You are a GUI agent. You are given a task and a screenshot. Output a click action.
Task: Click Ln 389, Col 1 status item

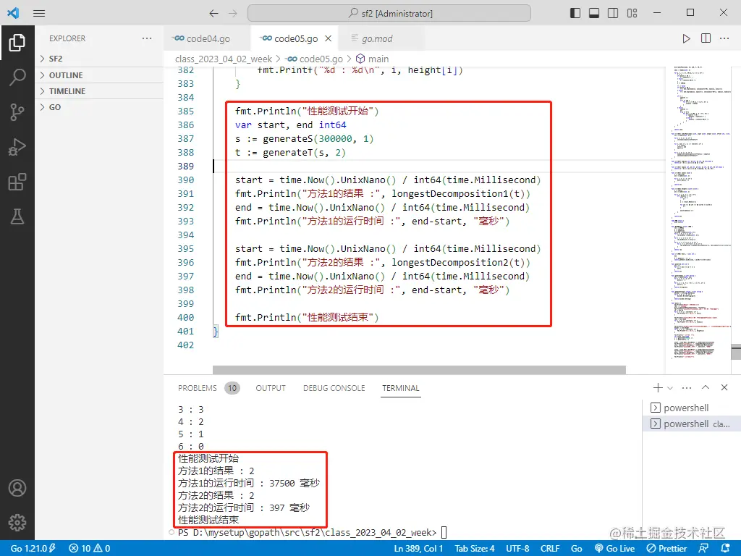coord(418,549)
